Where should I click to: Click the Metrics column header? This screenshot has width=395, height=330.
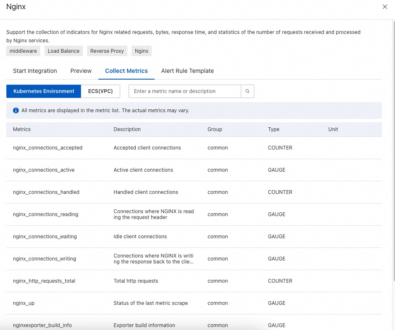(x=22, y=129)
